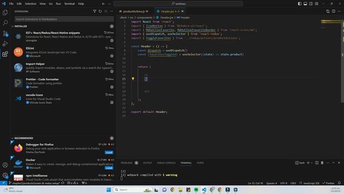344x194 pixels.
Task: Collapse the INSTALLED extensions section
Action: click(20, 26)
